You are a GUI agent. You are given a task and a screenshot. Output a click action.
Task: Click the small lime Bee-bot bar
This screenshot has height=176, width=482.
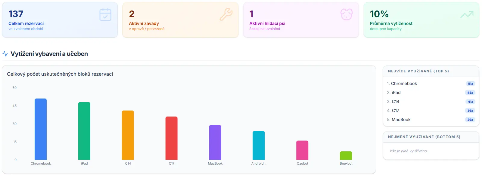click(x=346, y=156)
